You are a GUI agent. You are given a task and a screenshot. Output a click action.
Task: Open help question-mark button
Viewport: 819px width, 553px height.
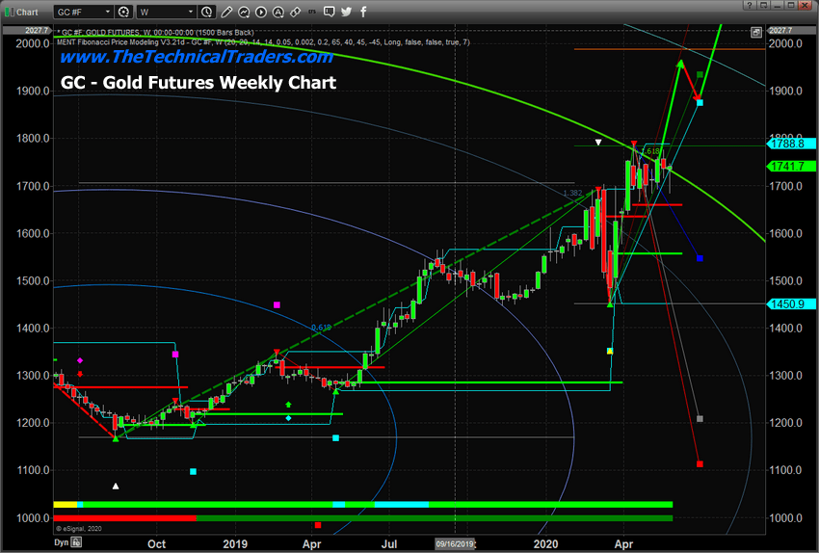(x=750, y=5)
